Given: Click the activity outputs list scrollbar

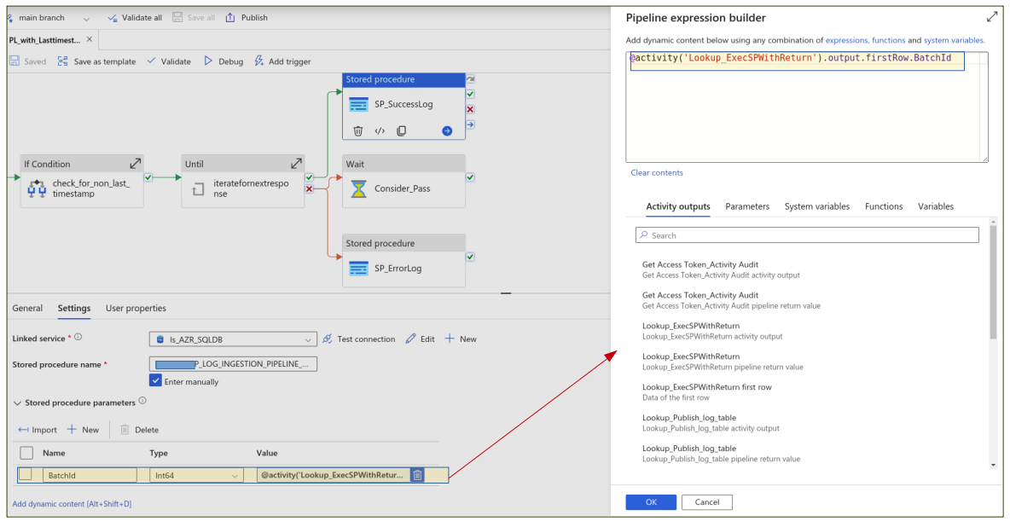Looking at the screenshot, I should pyautogui.click(x=993, y=281).
